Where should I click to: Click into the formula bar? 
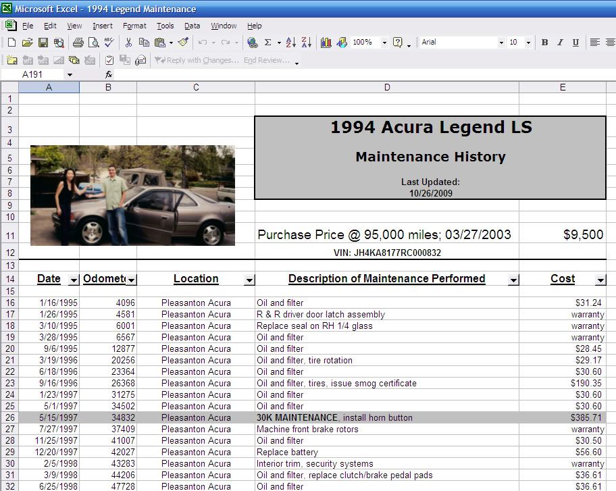coord(363,75)
